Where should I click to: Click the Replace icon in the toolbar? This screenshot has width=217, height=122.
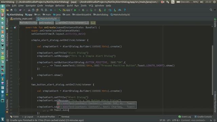click(46, 10)
